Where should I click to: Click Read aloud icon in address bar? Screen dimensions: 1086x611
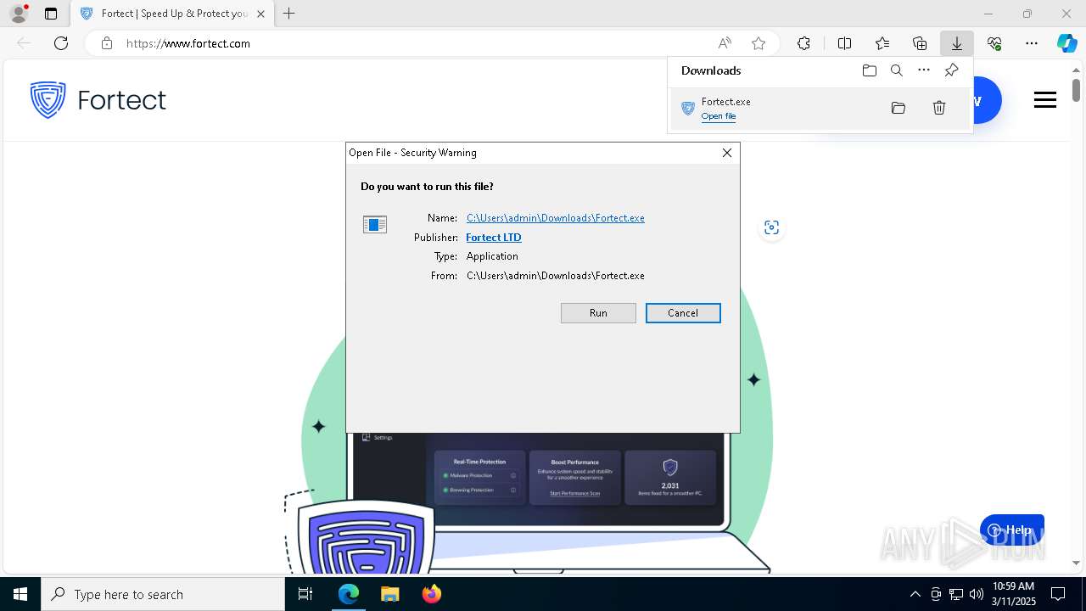coord(725,43)
